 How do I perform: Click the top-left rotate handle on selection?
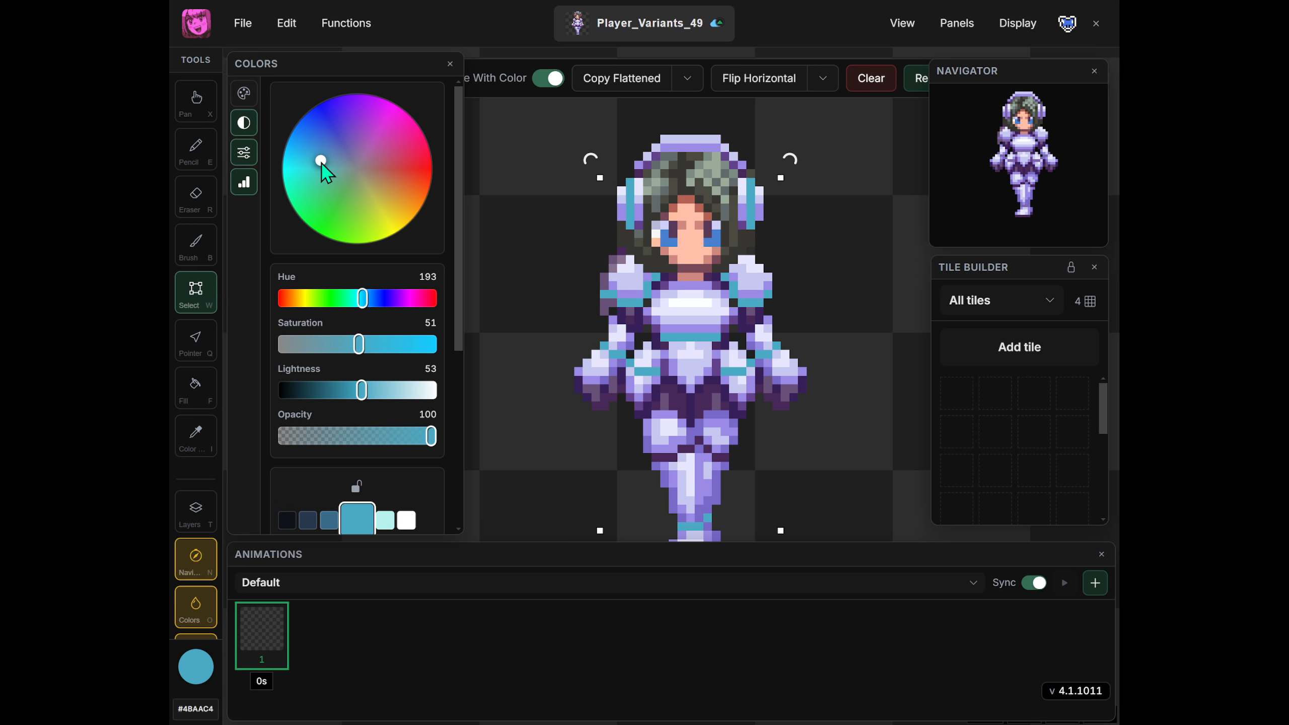point(590,160)
